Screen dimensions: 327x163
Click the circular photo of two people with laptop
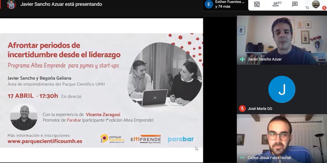click(165, 75)
